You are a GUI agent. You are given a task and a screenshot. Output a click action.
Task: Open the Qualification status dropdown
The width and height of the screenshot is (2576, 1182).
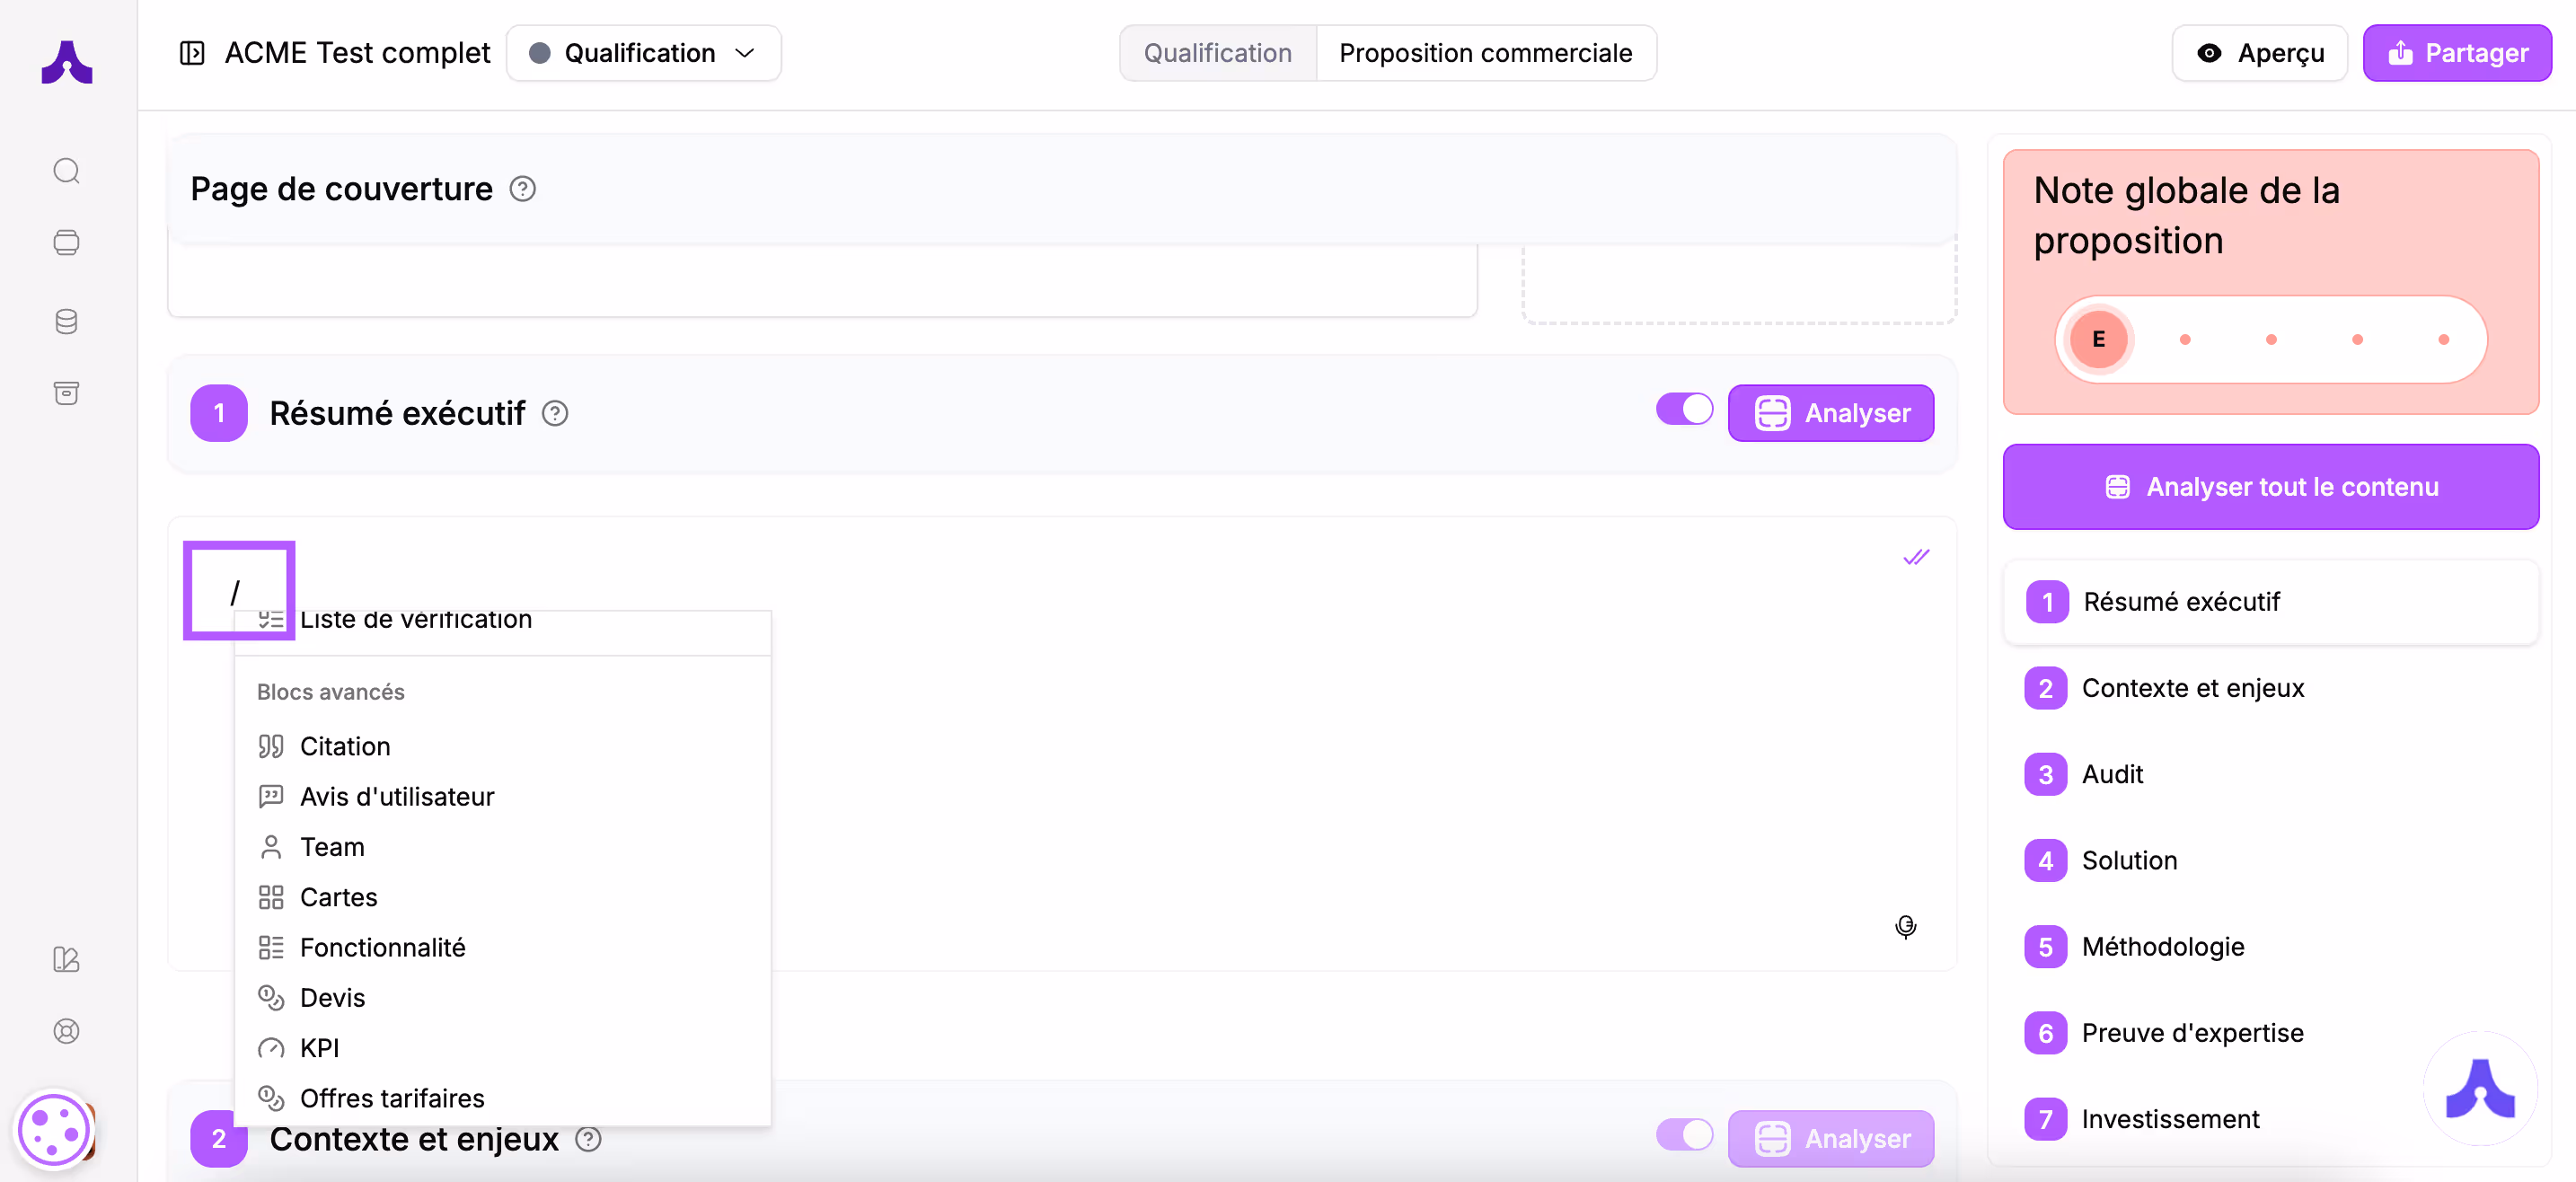point(643,53)
